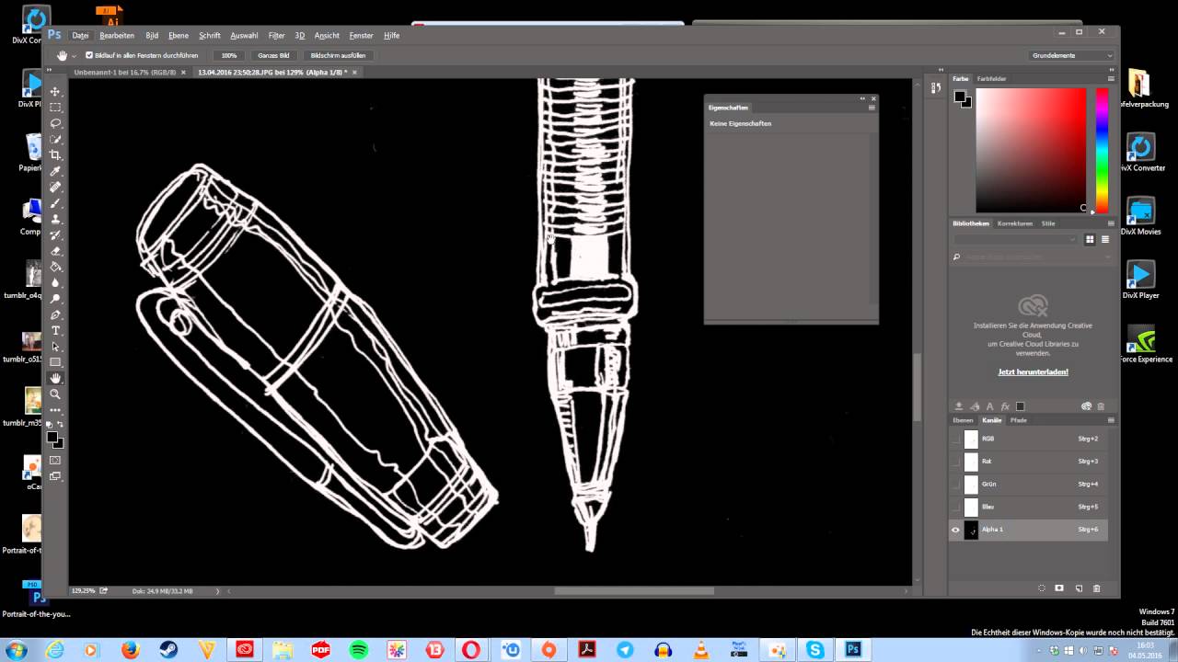This screenshot has width=1178, height=662.
Task: Show the Grün channel visibility
Action: point(955,485)
